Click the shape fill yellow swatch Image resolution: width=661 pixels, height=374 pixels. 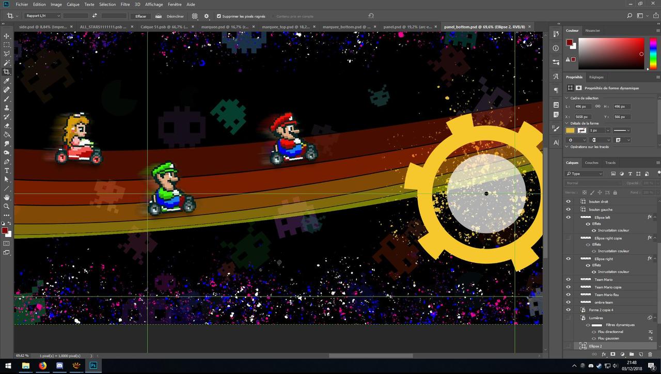tap(570, 130)
